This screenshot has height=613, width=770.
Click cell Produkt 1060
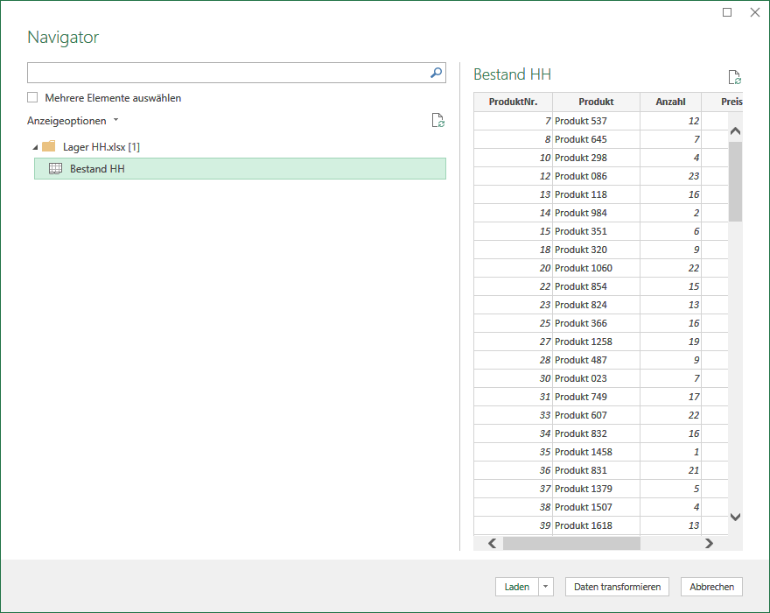(x=596, y=268)
